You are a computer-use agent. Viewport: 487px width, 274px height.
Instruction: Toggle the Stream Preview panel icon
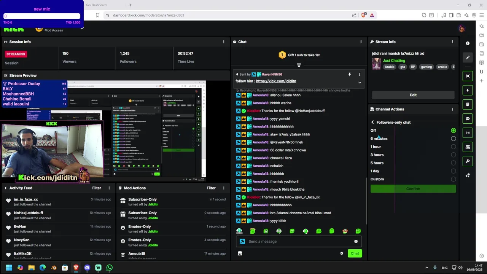tap(468, 76)
